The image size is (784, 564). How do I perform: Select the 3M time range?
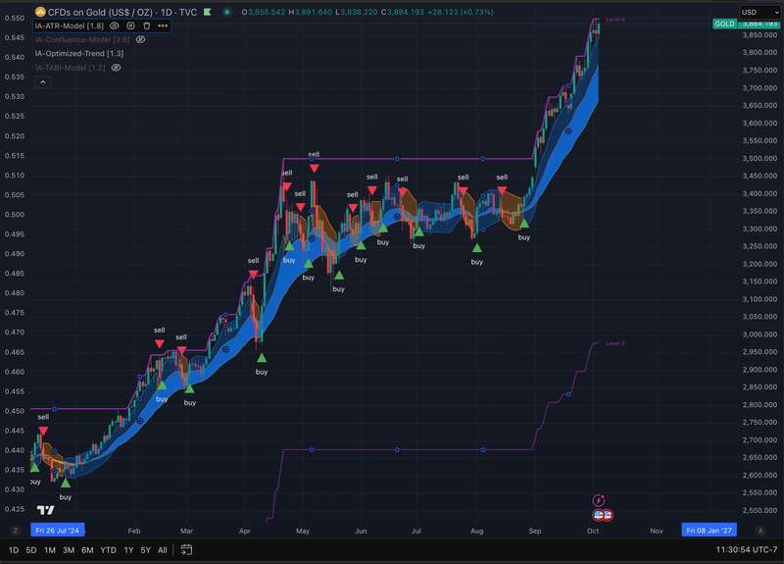click(x=69, y=550)
